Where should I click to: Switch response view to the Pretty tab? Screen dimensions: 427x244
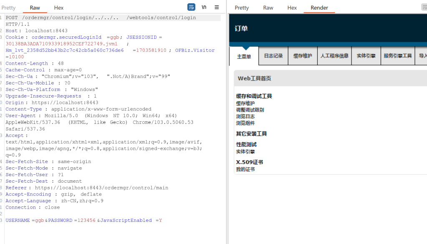click(241, 8)
